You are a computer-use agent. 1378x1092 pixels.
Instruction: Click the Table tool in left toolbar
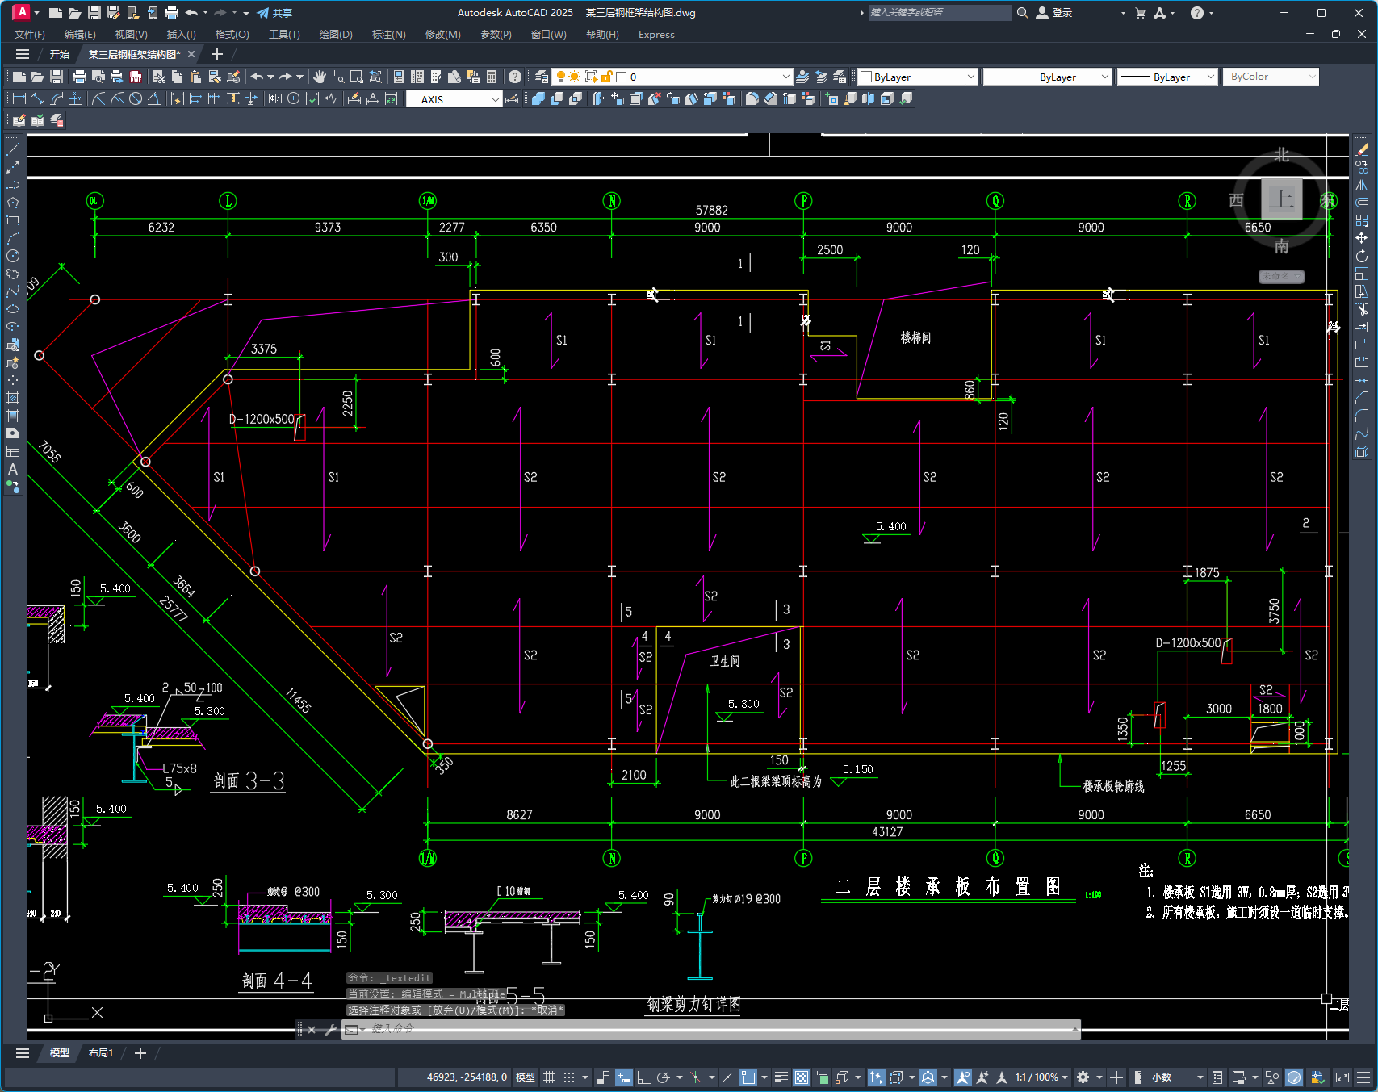13,451
